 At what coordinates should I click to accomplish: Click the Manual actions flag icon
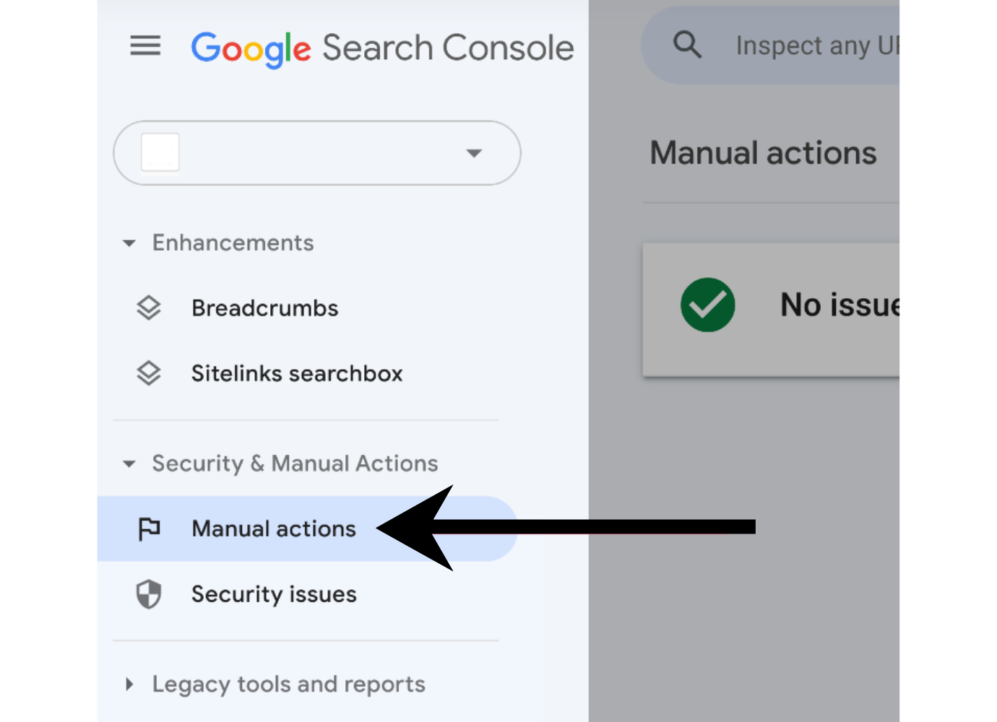[149, 529]
